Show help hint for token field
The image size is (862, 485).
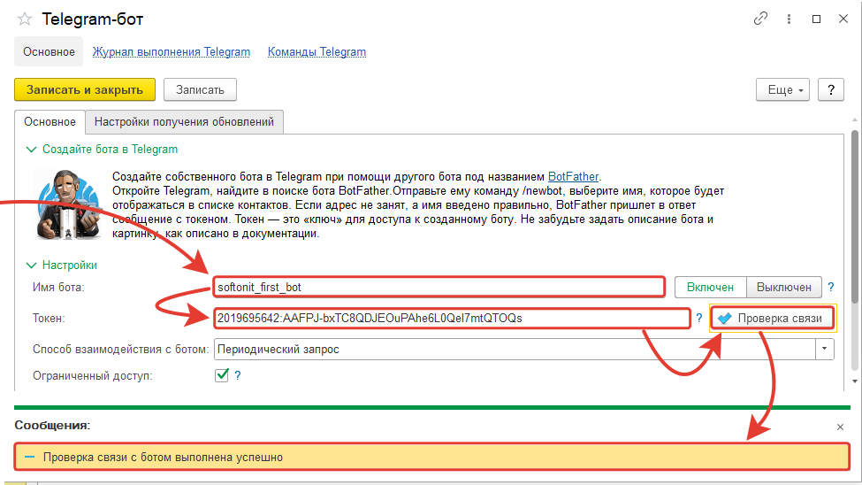(699, 318)
